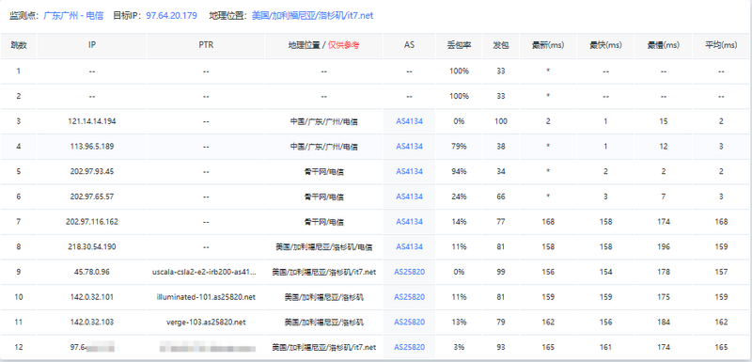Viewport: 752px width, 362px height.
Task: Click hop number 10 cell
Action: tap(19, 297)
